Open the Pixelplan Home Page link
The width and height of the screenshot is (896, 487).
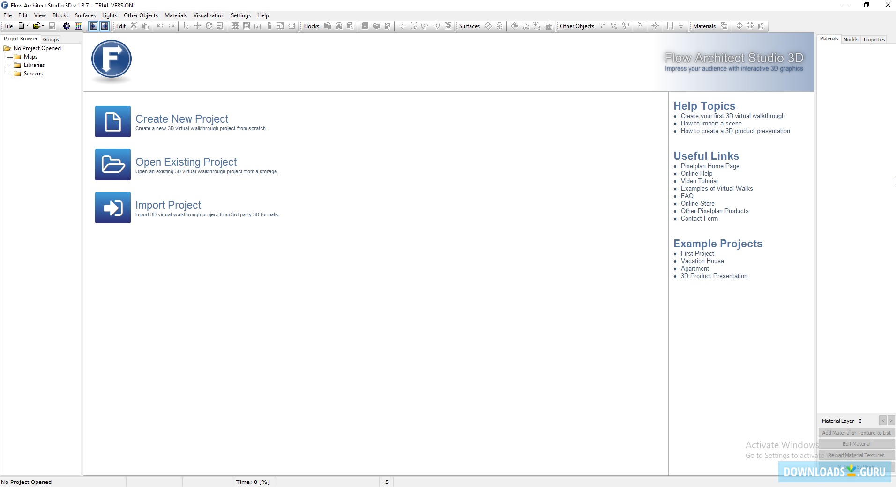(x=710, y=166)
